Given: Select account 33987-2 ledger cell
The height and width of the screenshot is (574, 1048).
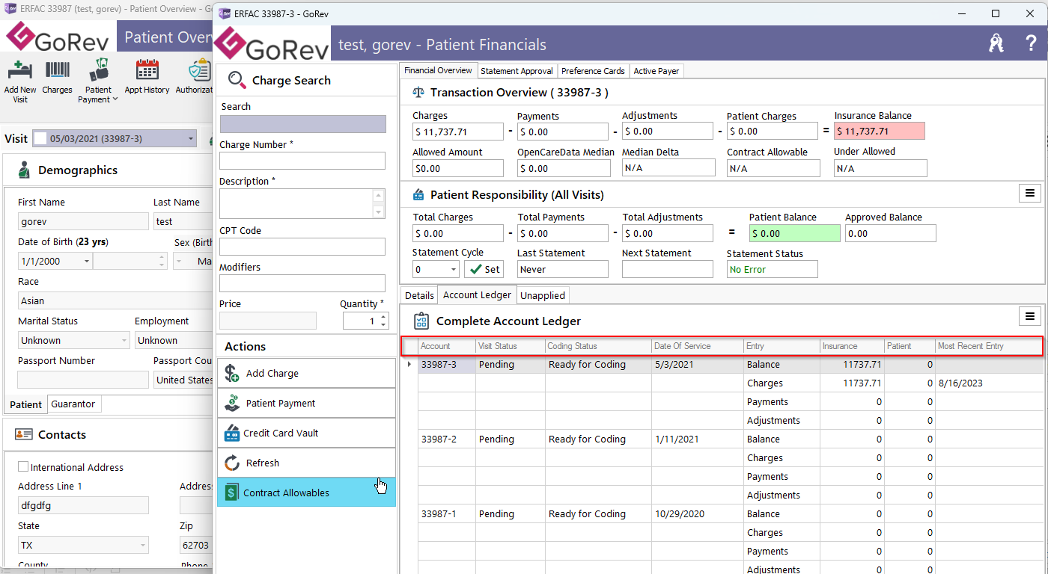Looking at the screenshot, I should click(447, 439).
